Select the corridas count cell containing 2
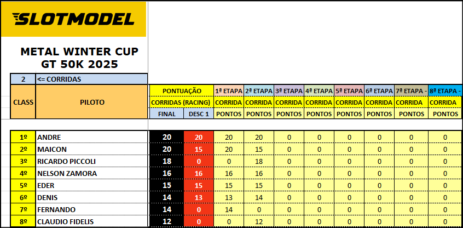 pyautogui.click(x=23, y=79)
